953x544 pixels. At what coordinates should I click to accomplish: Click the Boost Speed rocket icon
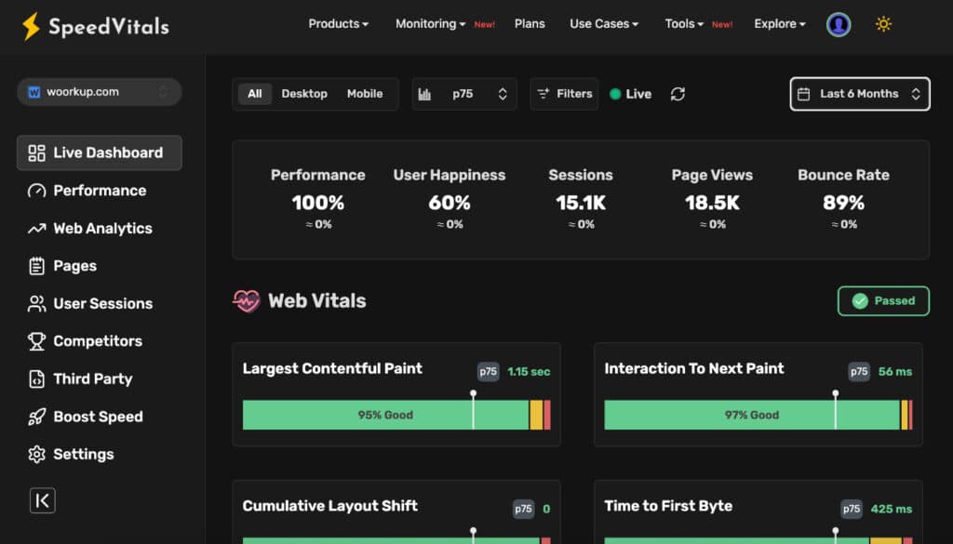[x=36, y=417]
